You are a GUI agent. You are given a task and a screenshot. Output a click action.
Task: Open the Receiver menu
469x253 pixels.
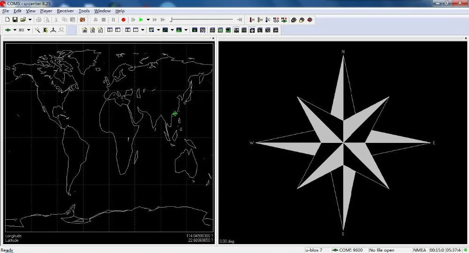tap(65, 11)
